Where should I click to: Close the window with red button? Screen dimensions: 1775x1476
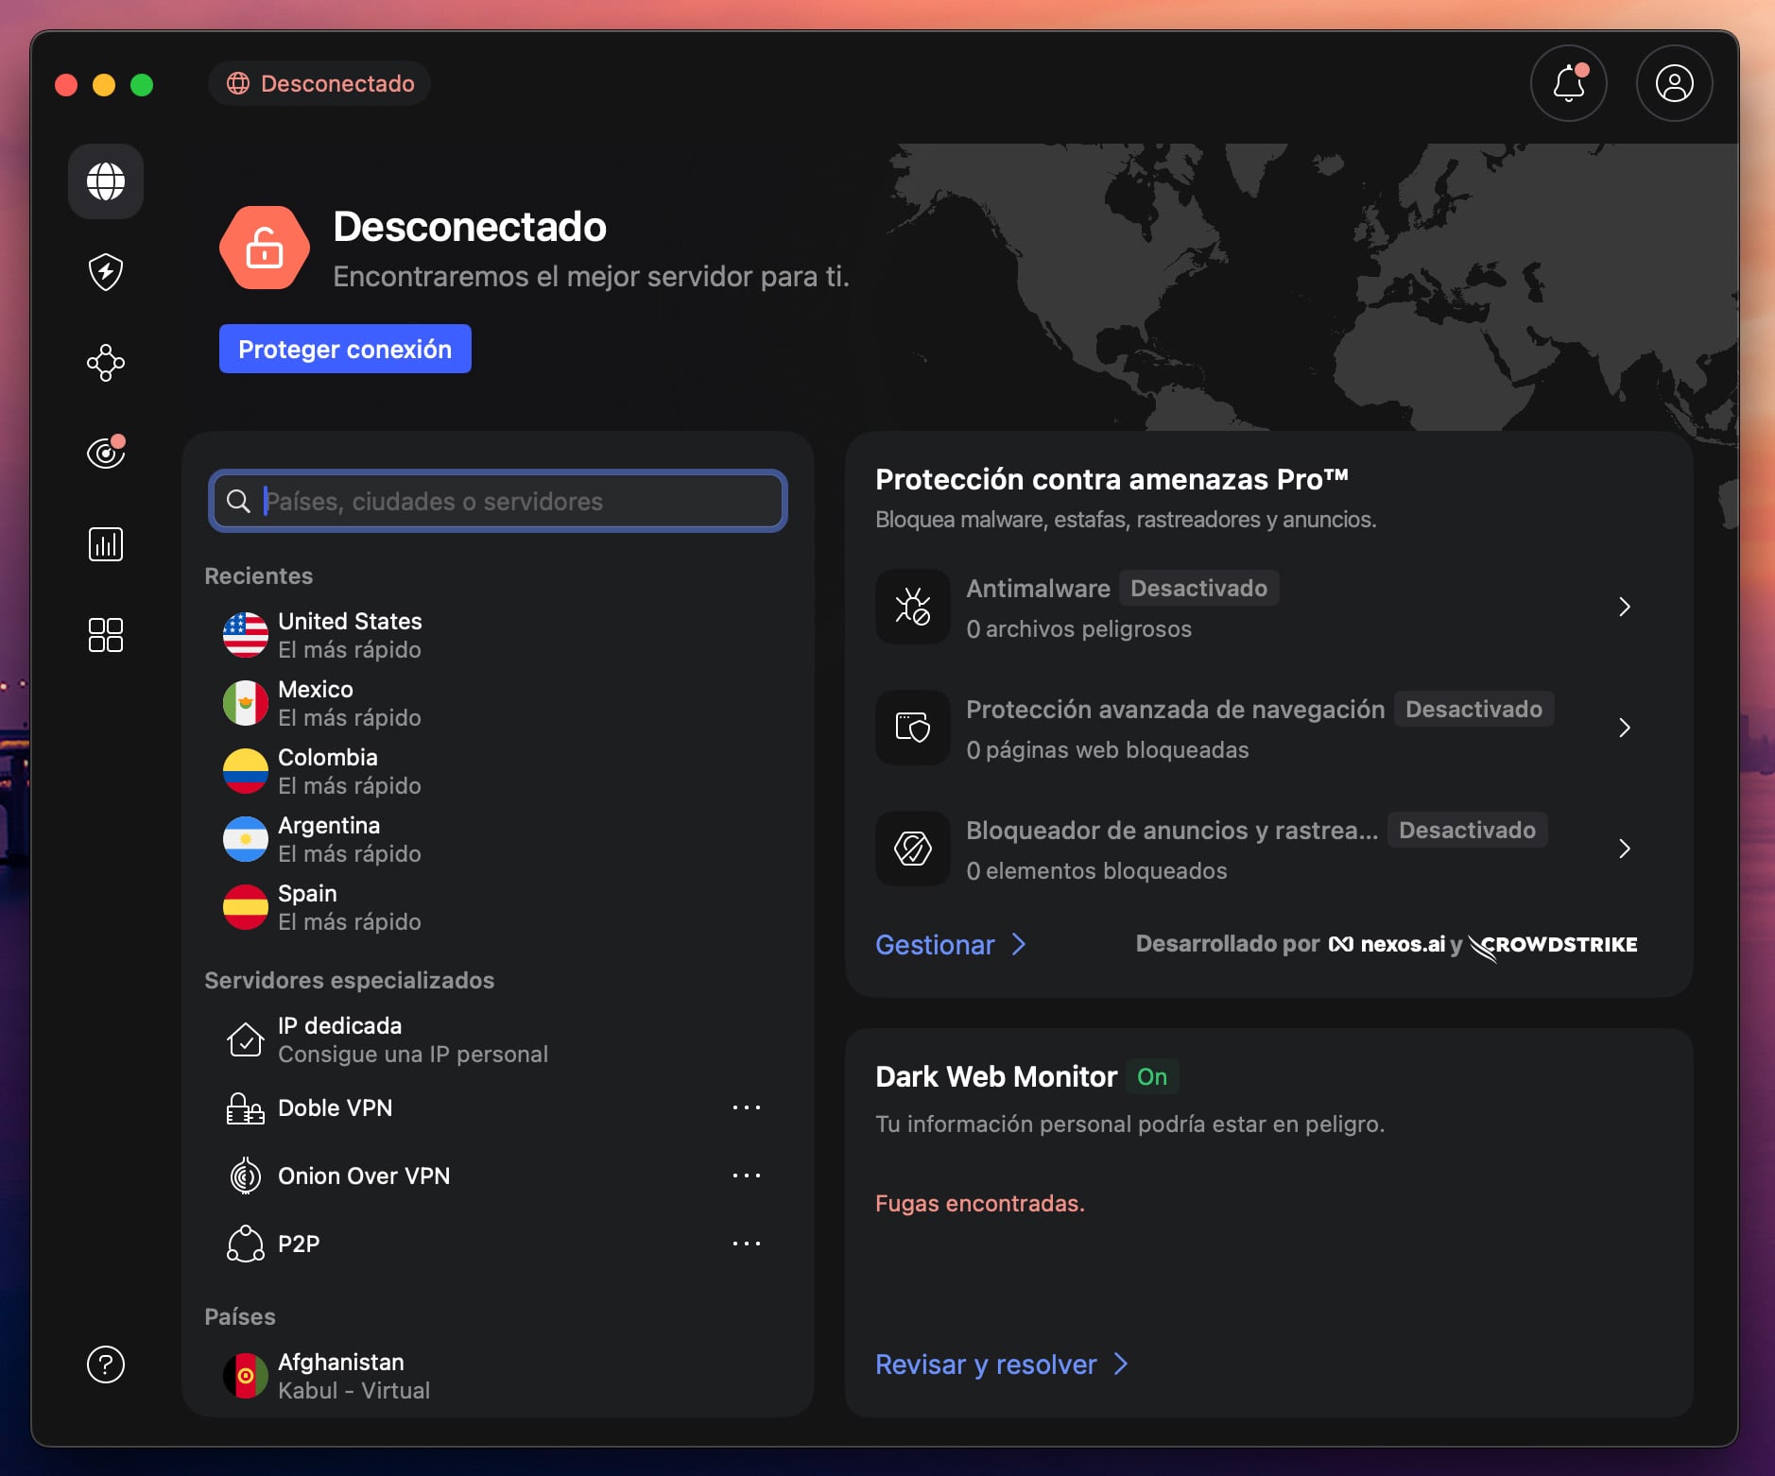tap(66, 85)
